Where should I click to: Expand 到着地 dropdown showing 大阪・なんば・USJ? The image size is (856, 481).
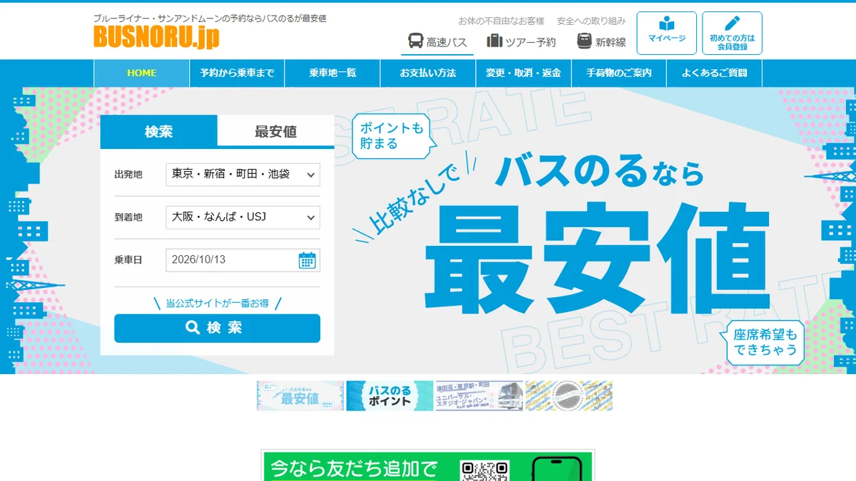243,217
